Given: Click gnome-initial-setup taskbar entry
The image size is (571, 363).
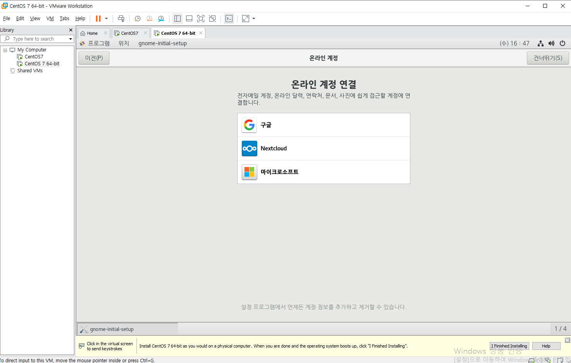Looking at the screenshot, I should (x=127, y=329).
